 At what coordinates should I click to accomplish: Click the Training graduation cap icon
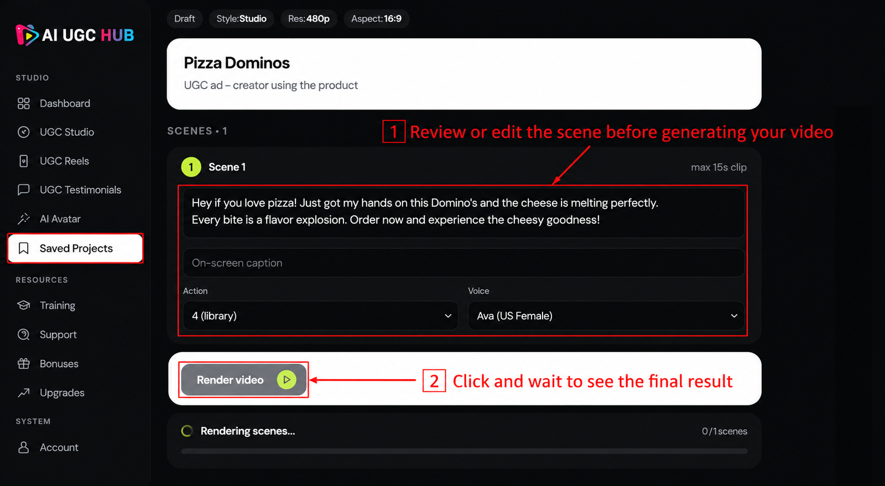pos(24,306)
